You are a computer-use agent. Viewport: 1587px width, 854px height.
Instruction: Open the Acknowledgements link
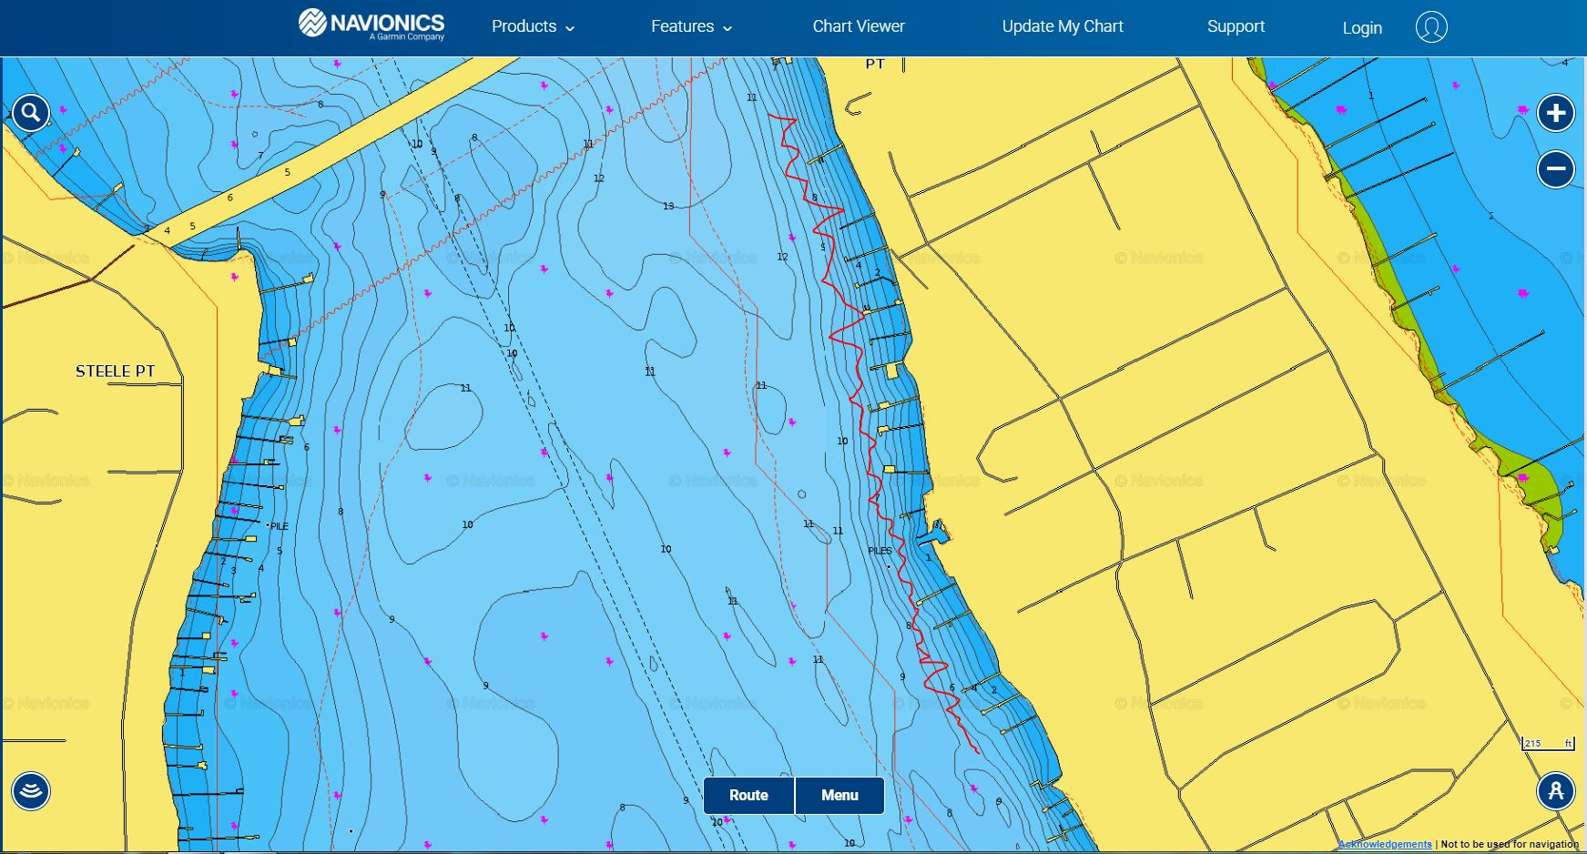1385,844
